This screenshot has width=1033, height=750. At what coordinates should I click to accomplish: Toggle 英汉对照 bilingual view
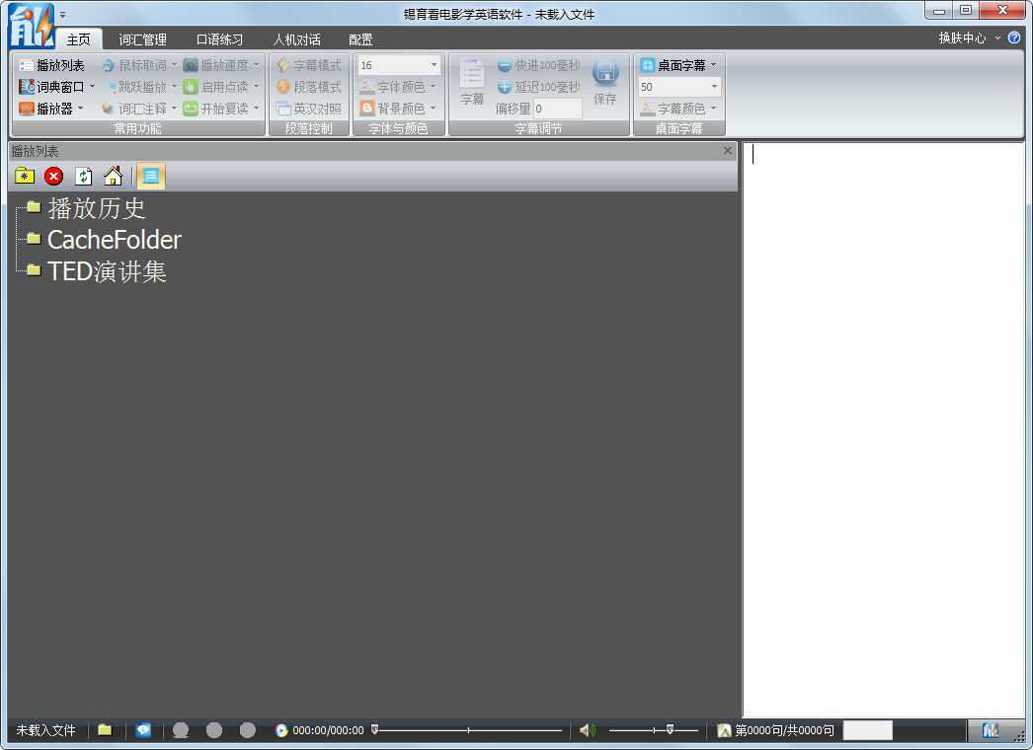tap(309, 109)
